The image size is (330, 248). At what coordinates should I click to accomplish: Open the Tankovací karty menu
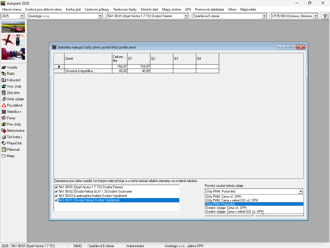(x=125, y=9)
